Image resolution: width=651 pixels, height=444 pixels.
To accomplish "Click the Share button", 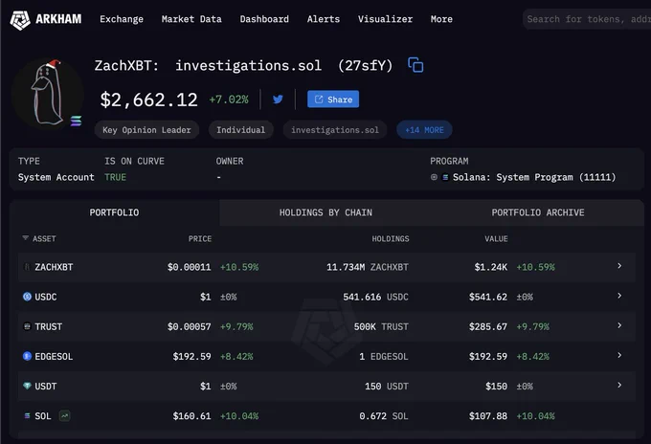I will click(x=333, y=100).
